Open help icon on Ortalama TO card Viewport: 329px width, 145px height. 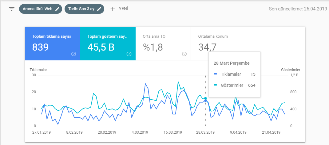click(184, 54)
